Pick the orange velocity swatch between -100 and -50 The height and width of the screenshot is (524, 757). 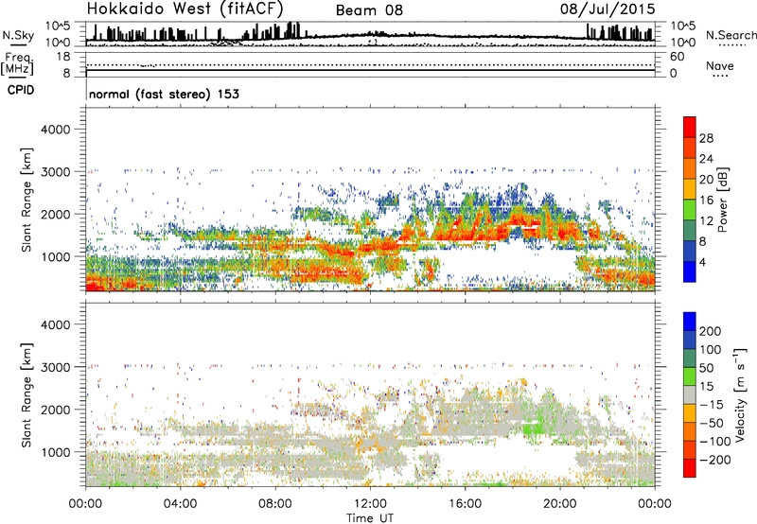click(x=690, y=431)
